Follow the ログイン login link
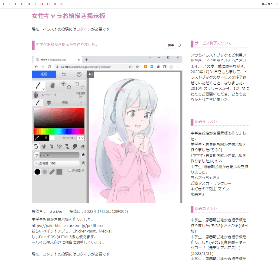The width and height of the screenshot is (280, 260). 84,29
